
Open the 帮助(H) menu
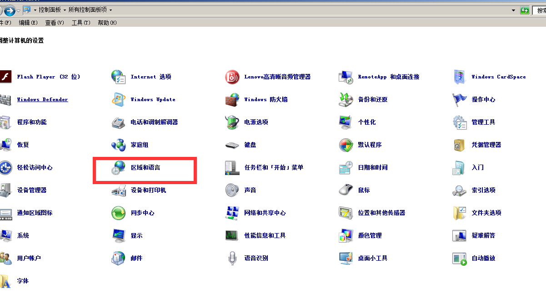point(107,23)
